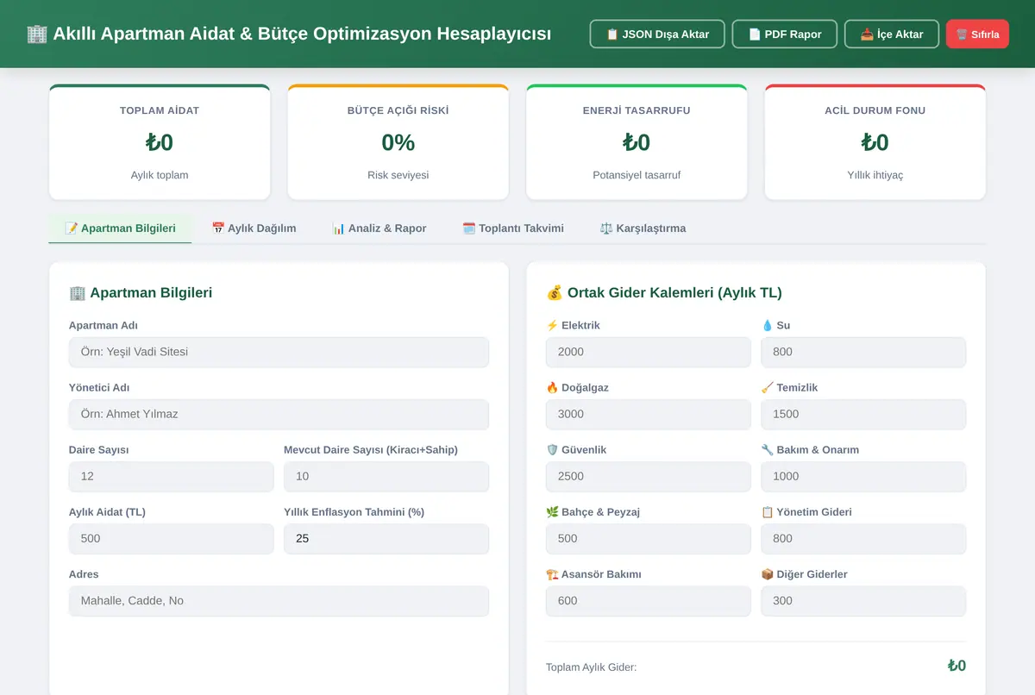Click the inbox icon on İçe Aktar

click(867, 34)
